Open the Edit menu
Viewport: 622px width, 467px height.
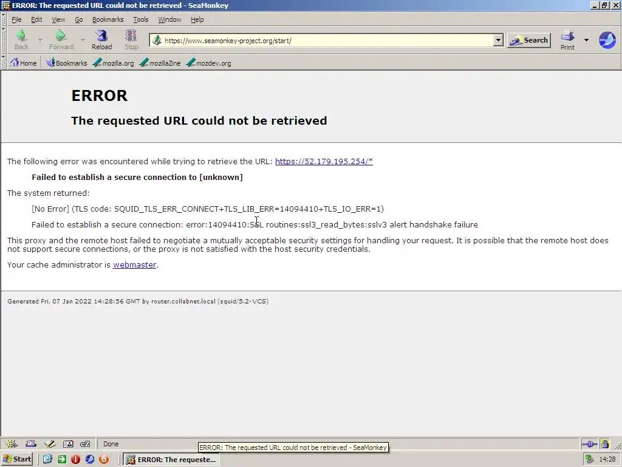pyautogui.click(x=36, y=19)
